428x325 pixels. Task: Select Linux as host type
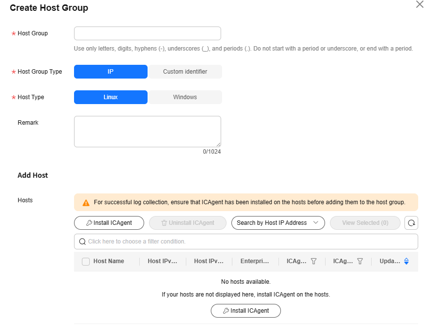coord(110,97)
